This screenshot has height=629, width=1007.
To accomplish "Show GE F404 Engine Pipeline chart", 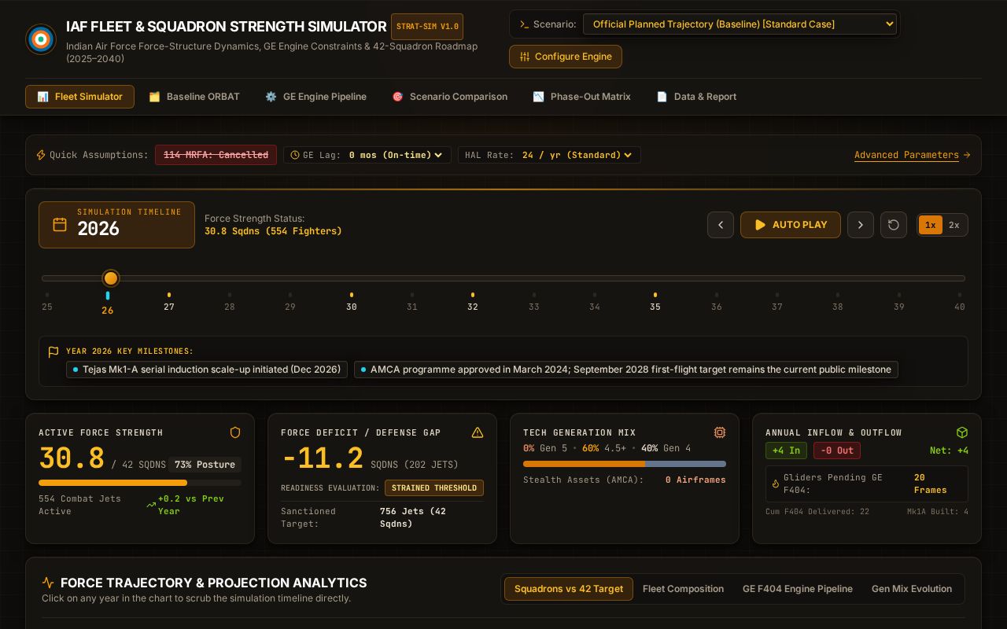I will (x=798, y=589).
